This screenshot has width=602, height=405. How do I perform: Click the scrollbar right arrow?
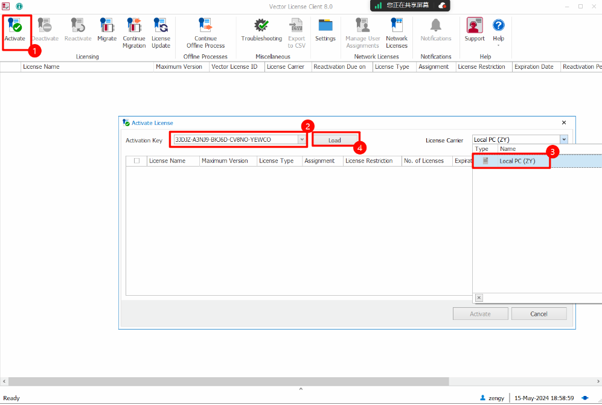pos(598,381)
